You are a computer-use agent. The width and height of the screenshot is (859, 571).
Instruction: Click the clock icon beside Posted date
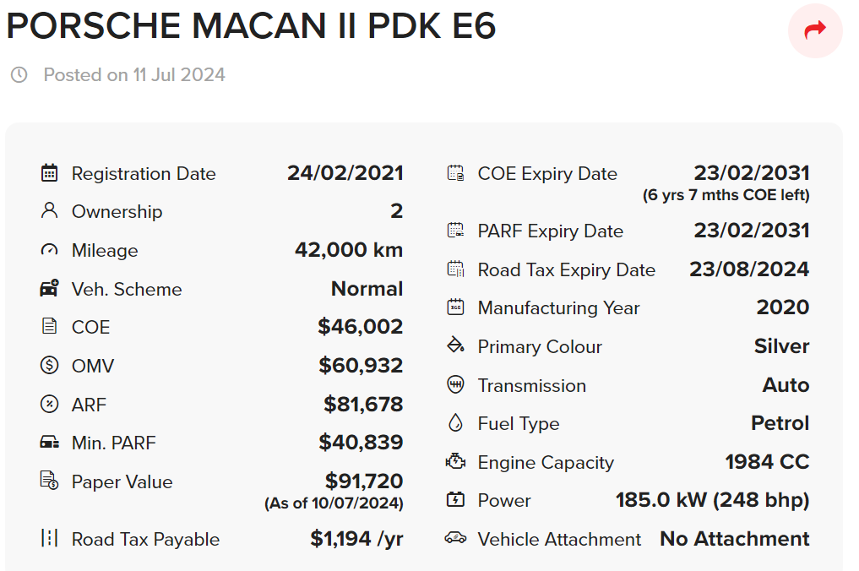(19, 74)
